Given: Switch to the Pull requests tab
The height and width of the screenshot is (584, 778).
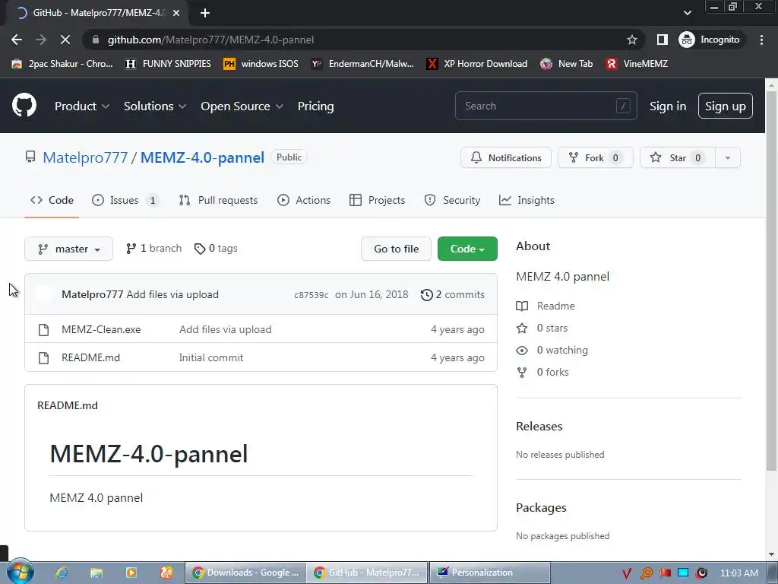Looking at the screenshot, I should point(218,200).
